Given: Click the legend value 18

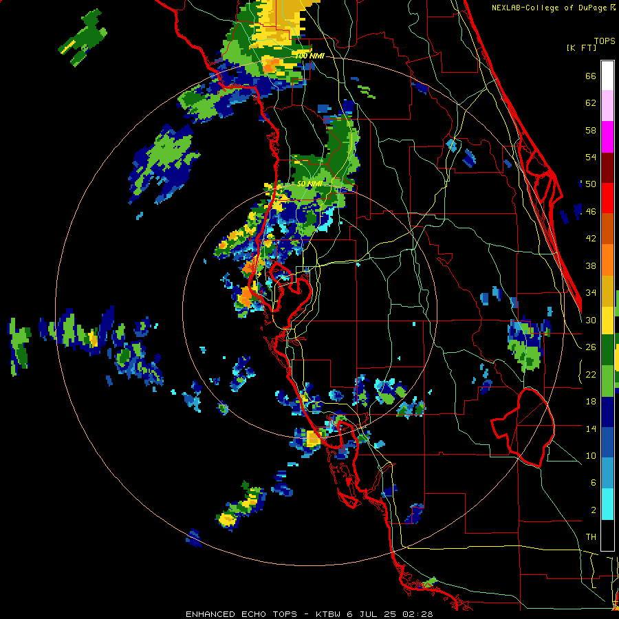Looking at the screenshot, I should click(591, 402).
